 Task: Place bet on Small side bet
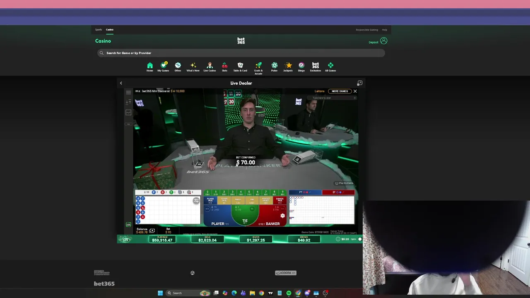238,201
